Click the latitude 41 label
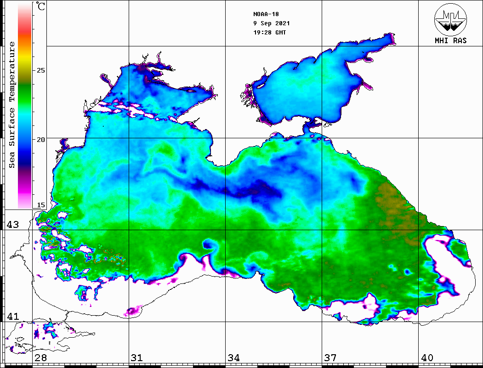 12,316
